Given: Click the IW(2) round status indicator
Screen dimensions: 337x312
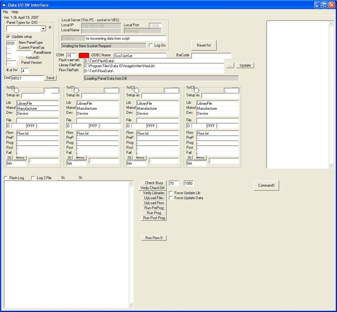Looking at the screenshot, I should point(136,91).
